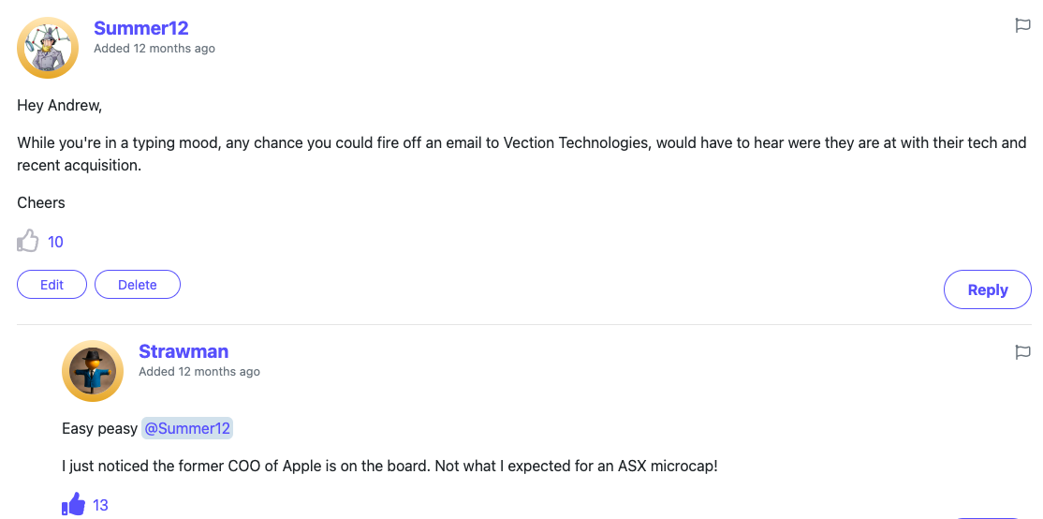Click the "Hey Andrew," greeting line

tap(60, 106)
